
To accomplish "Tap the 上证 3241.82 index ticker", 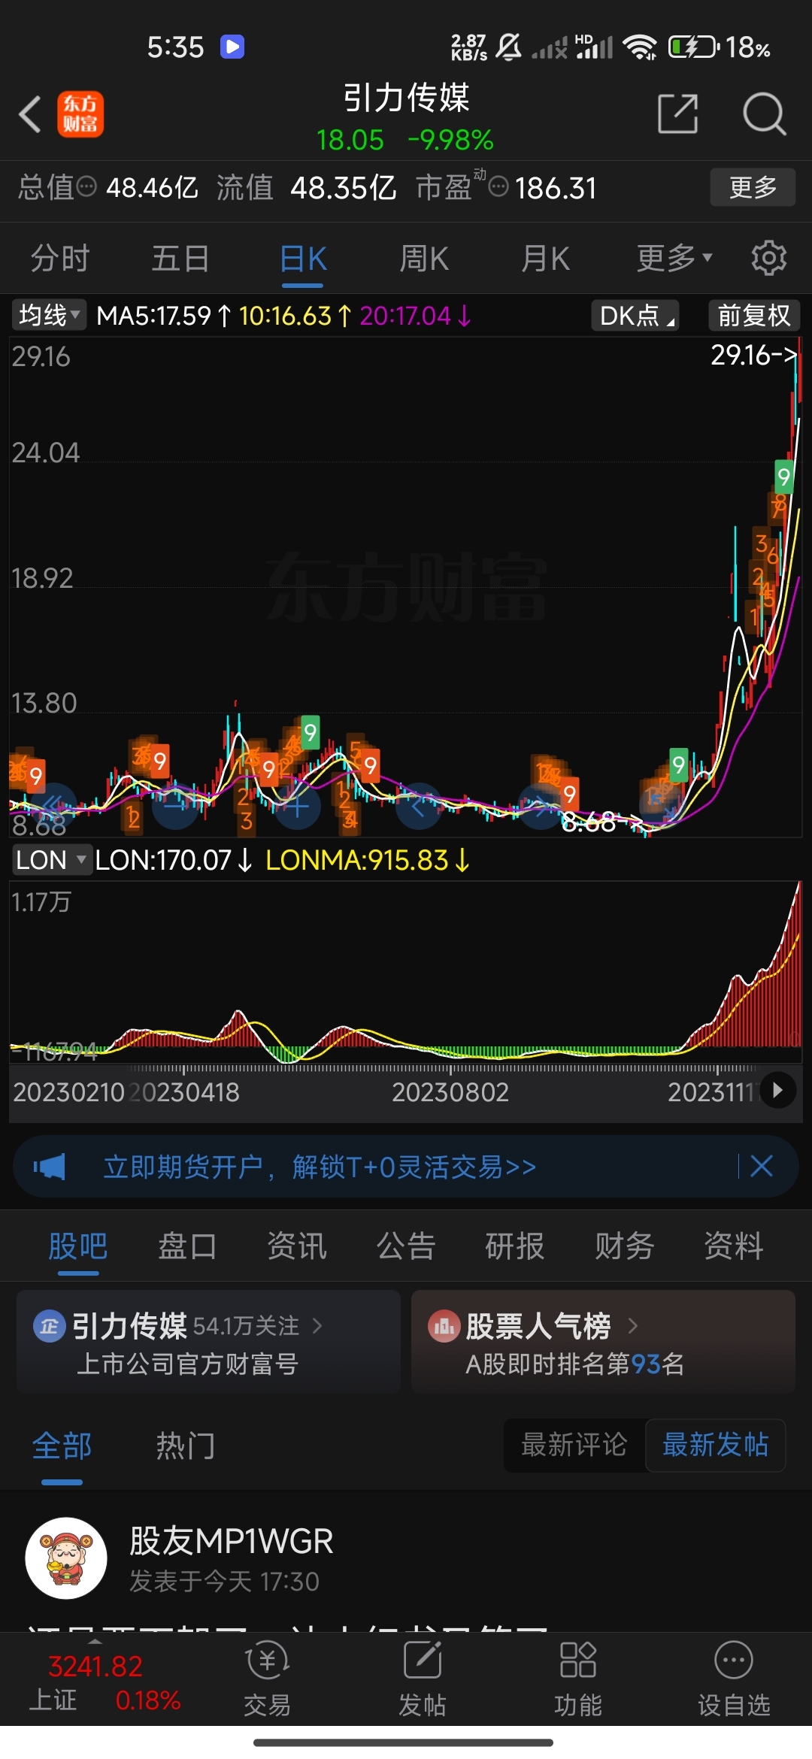I will [x=105, y=1682].
